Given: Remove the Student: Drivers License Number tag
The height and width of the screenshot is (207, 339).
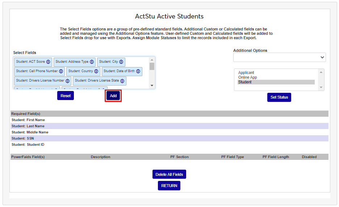Looking at the screenshot, I should pos(67,81).
